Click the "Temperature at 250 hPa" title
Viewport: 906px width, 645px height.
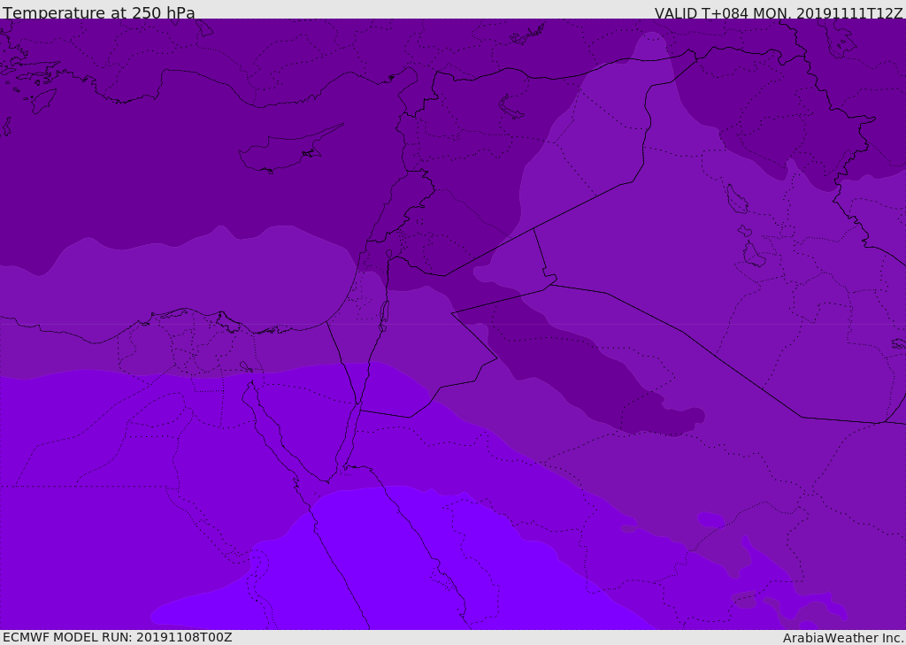click(x=98, y=13)
